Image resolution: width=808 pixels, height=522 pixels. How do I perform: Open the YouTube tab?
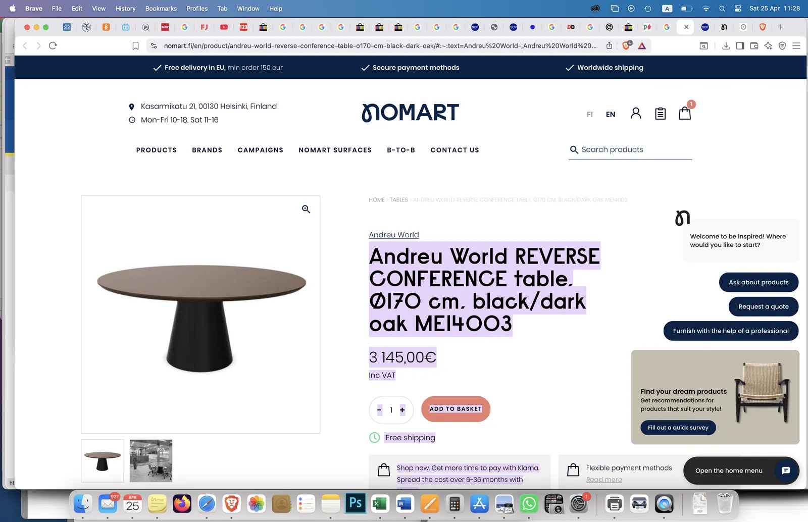(x=224, y=27)
